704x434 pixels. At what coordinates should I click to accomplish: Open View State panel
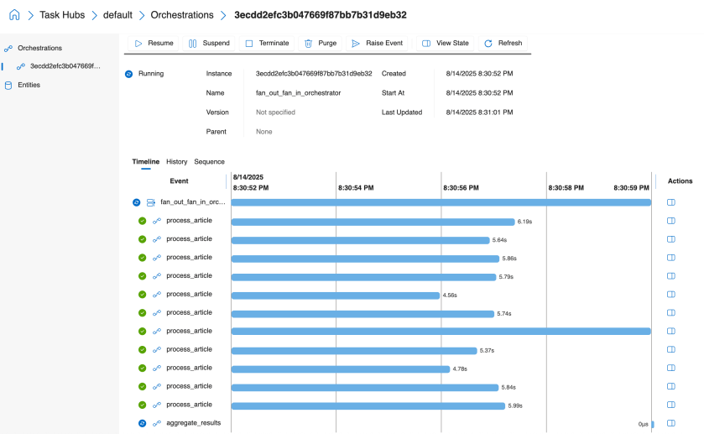click(x=446, y=43)
